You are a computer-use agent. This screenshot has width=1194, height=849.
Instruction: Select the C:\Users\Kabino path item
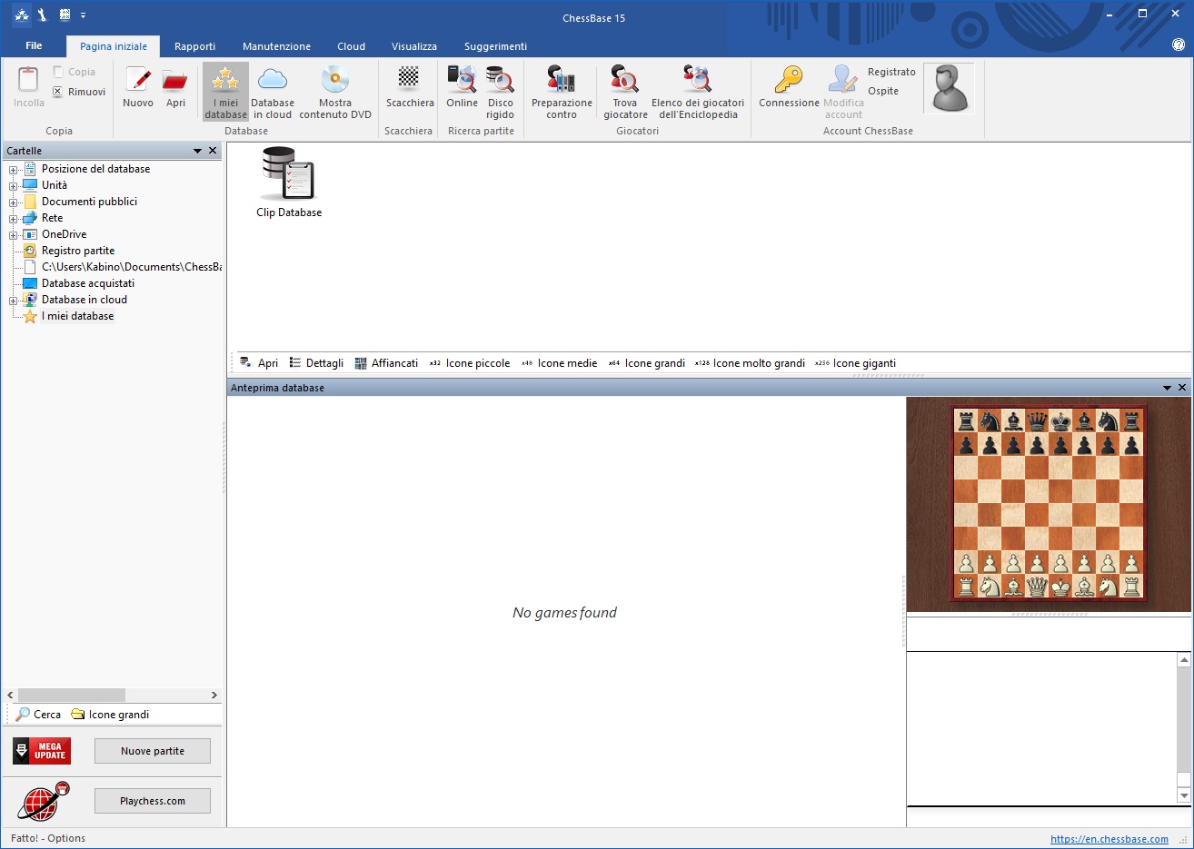(132, 267)
